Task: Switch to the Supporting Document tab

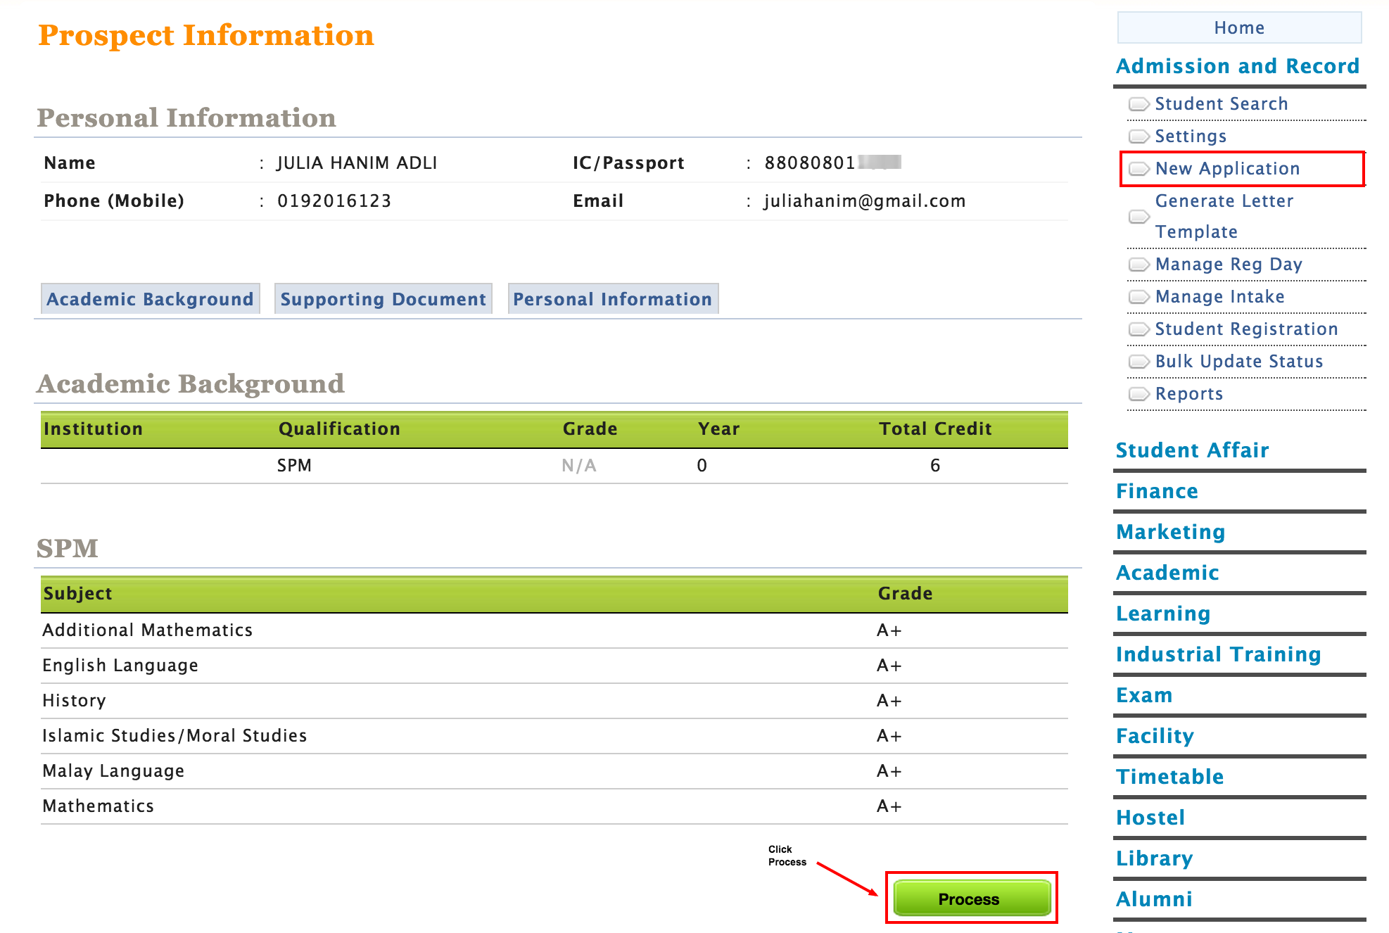Action: (383, 299)
